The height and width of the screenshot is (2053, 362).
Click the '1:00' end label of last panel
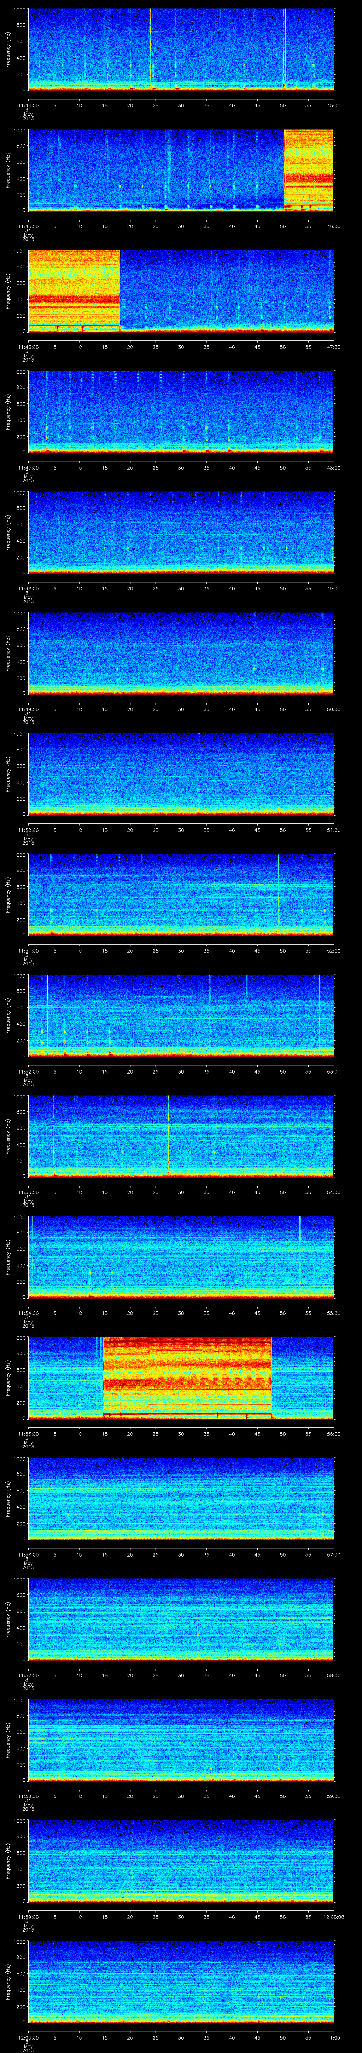tap(334, 2038)
